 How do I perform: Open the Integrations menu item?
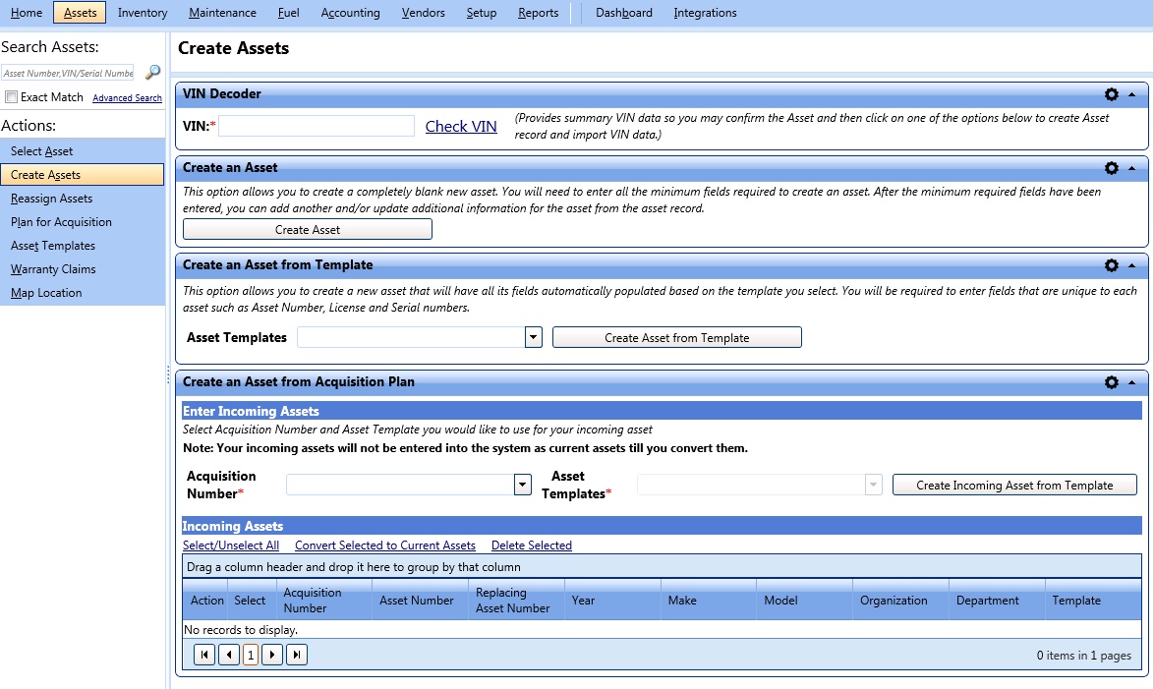705,13
